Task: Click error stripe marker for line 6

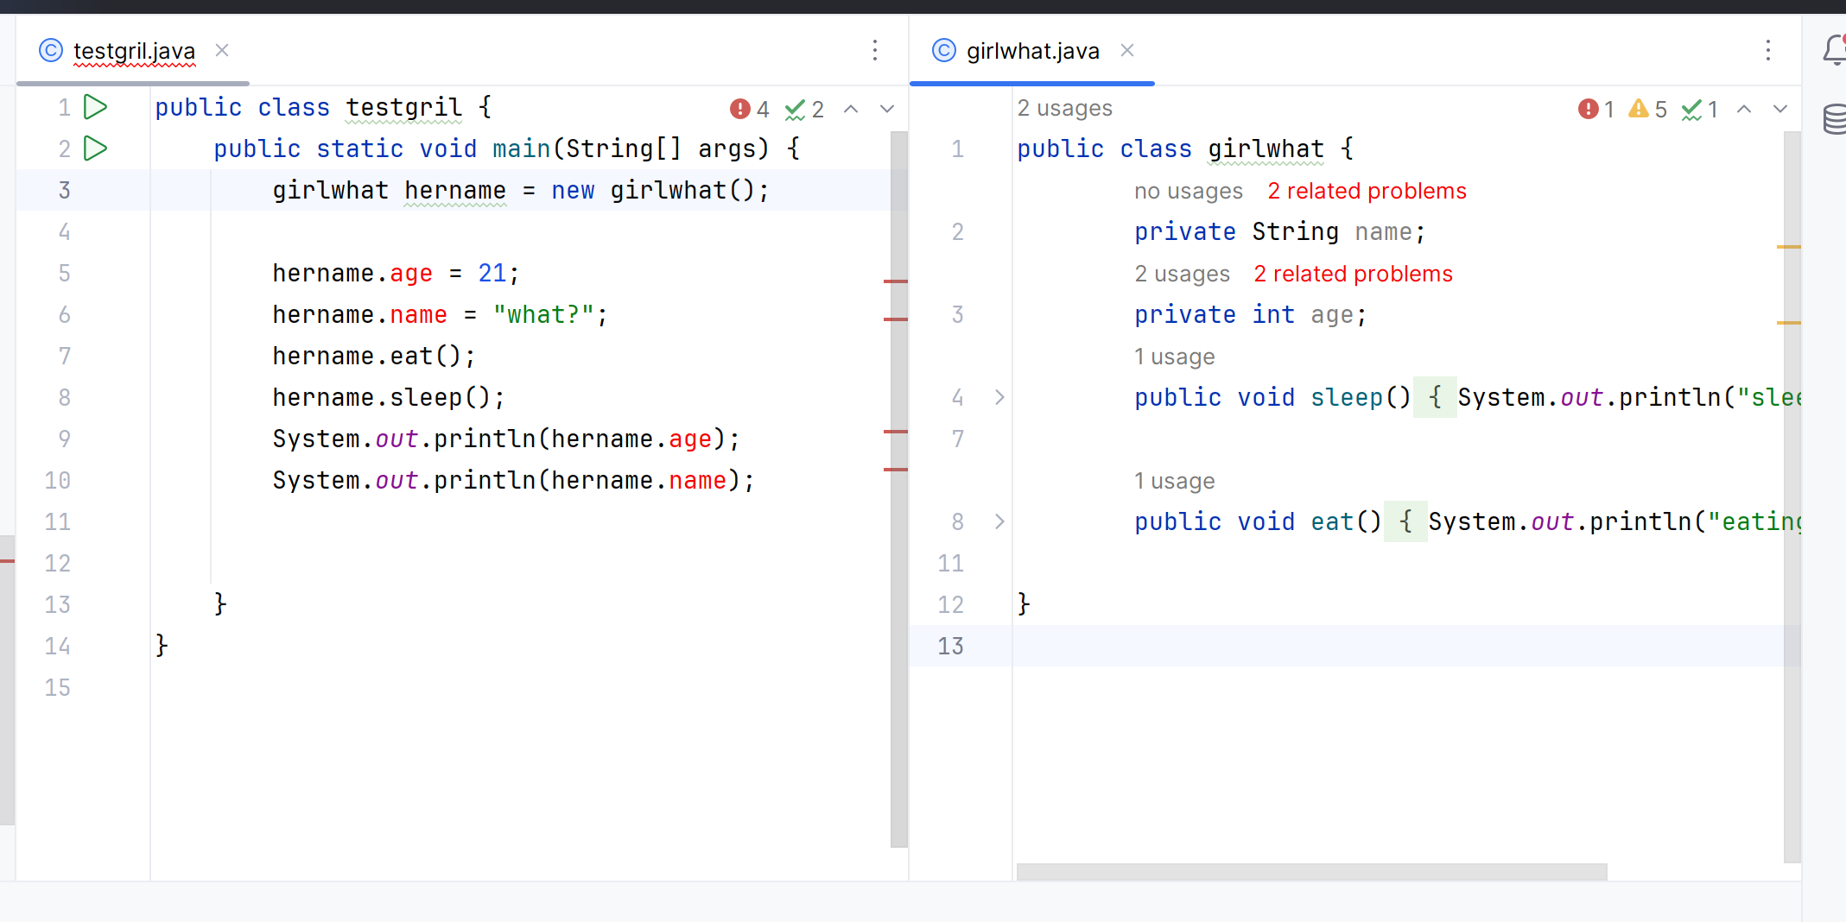Action: [896, 319]
